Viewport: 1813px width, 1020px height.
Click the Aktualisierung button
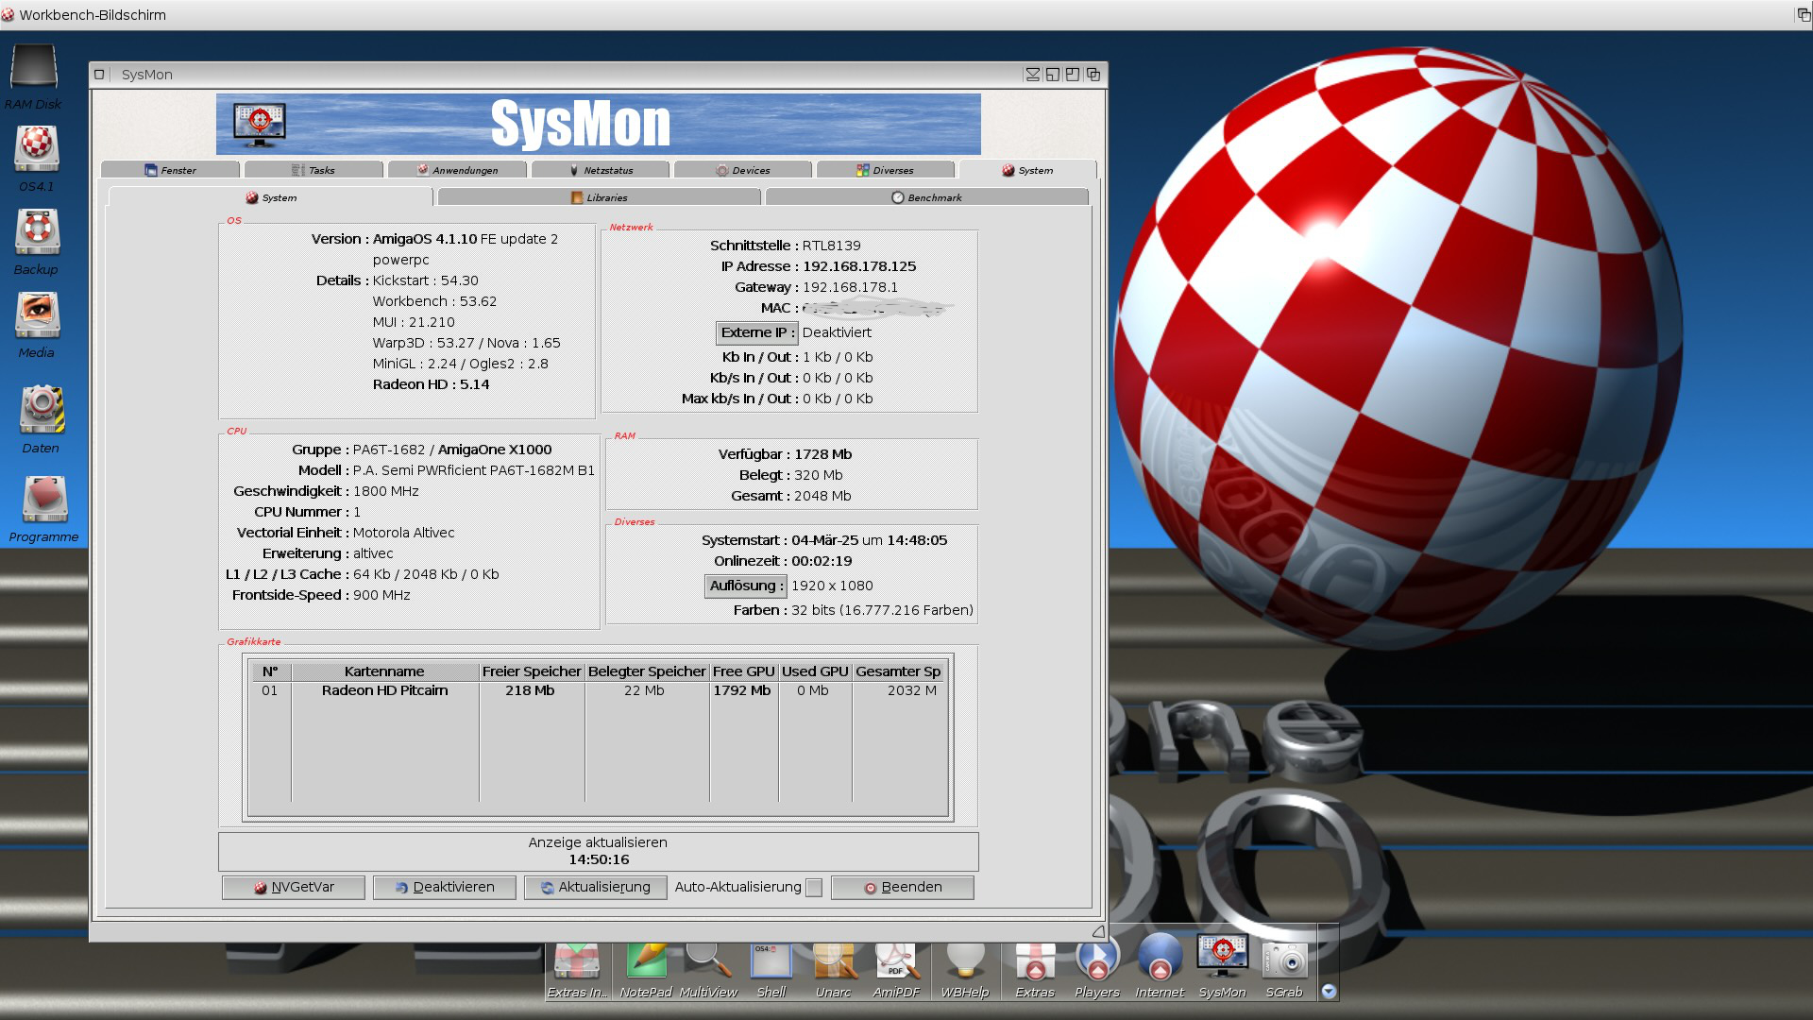596,888
